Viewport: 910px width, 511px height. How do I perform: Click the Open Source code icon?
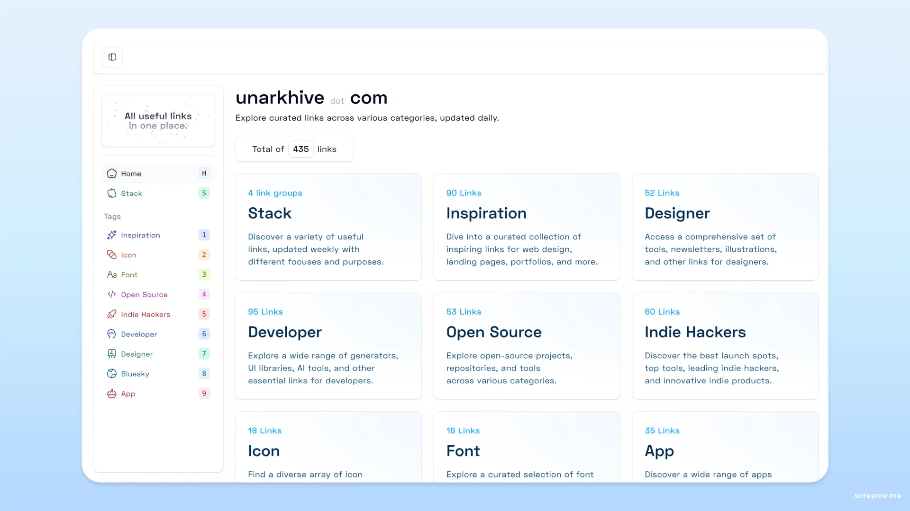pos(112,294)
